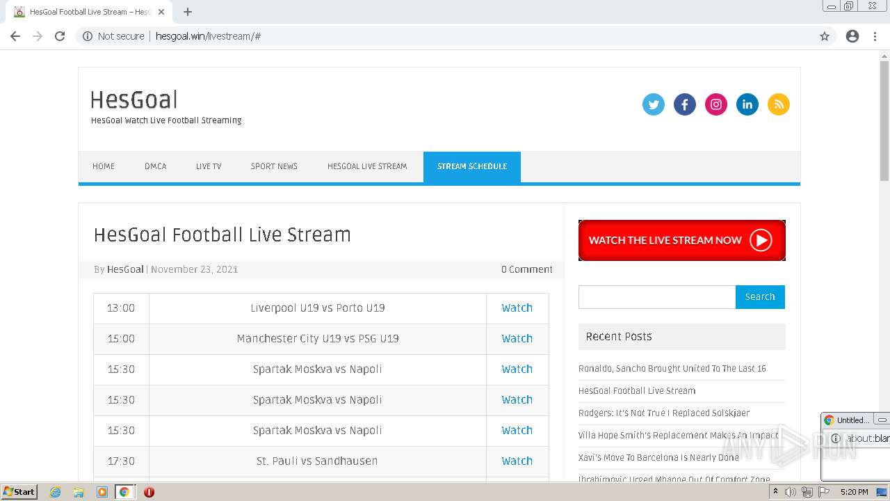Open Windows Explorer folder in taskbar
The width and height of the screenshot is (890, 501).
79,492
